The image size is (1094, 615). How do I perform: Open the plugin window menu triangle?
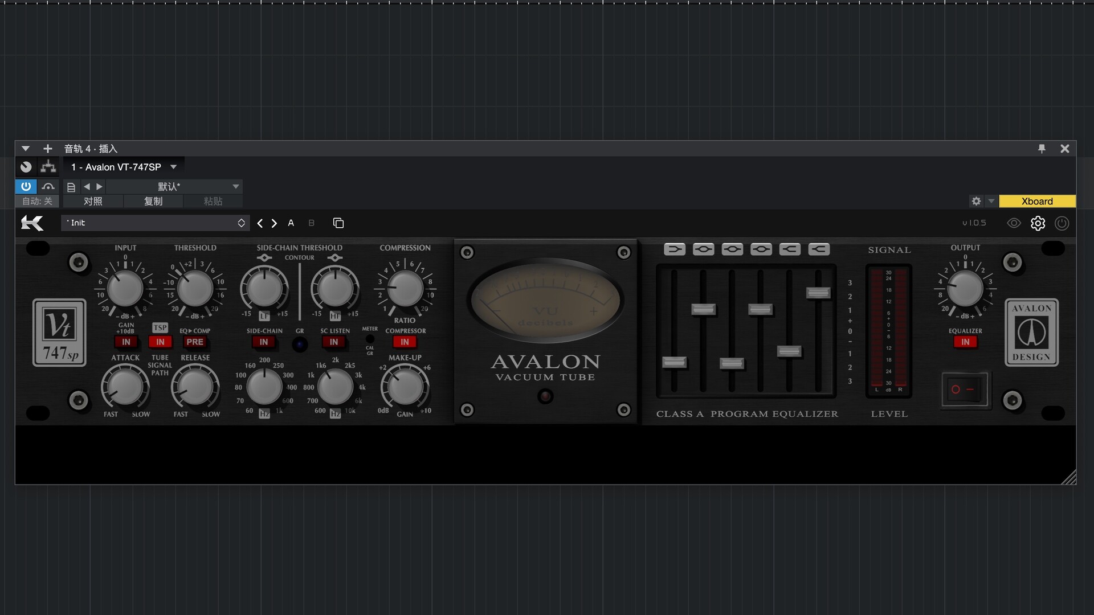pyautogui.click(x=26, y=149)
